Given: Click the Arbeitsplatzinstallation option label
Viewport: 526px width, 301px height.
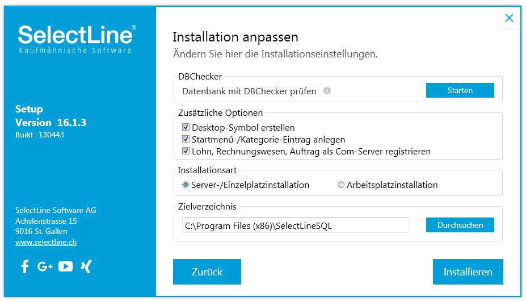Looking at the screenshot, I should (x=392, y=185).
